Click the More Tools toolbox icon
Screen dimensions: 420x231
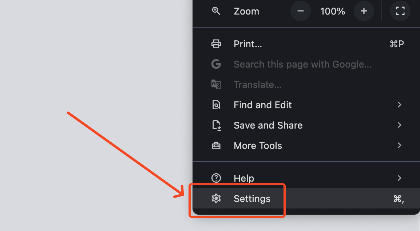point(216,145)
